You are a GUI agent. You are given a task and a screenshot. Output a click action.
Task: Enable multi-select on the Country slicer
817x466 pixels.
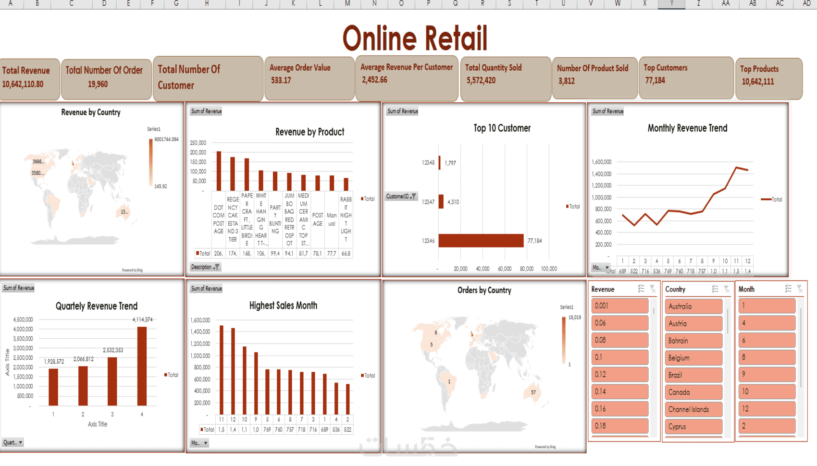point(715,289)
